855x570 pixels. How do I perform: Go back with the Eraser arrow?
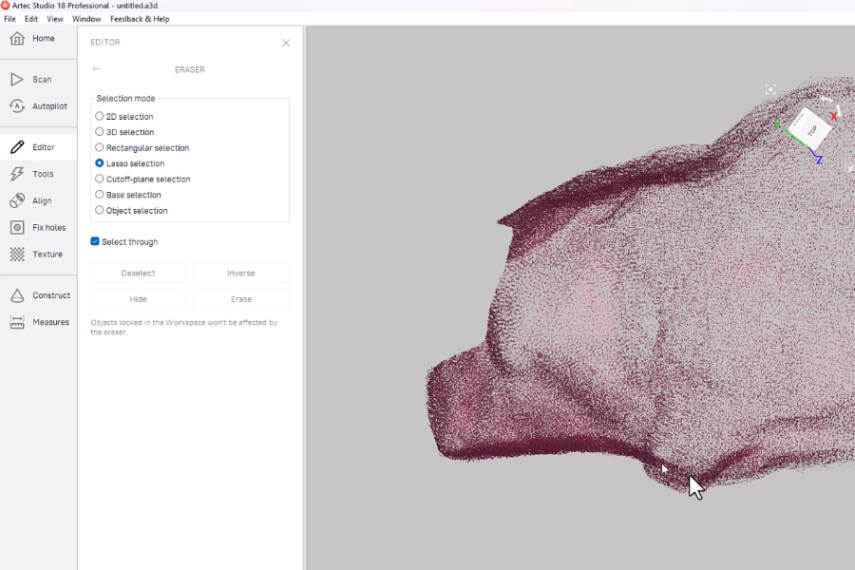tap(96, 69)
